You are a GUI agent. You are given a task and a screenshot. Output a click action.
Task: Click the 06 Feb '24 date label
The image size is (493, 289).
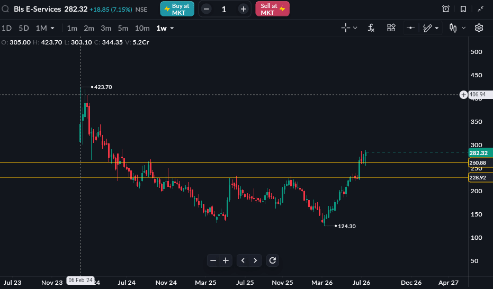click(80, 280)
